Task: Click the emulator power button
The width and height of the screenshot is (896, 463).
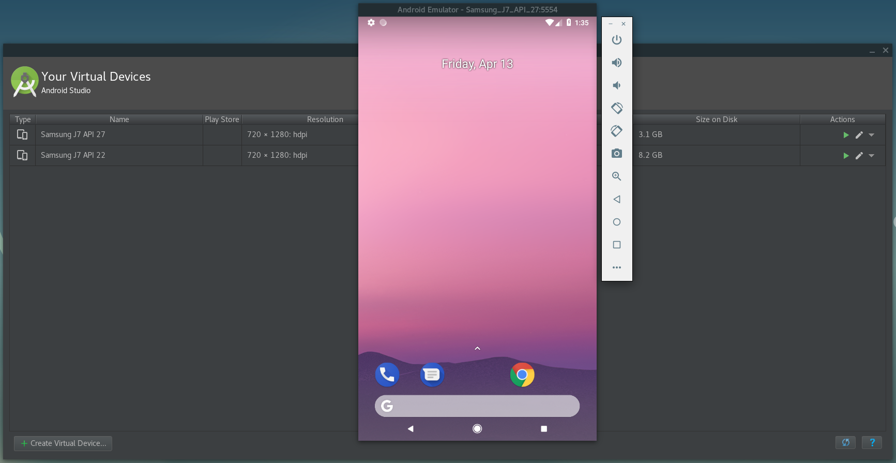Action: tap(616, 40)
